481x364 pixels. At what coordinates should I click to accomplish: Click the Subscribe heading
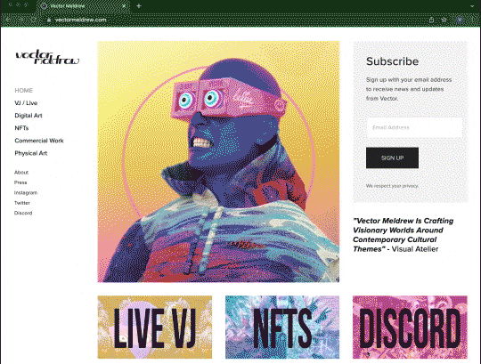point(392,61)
